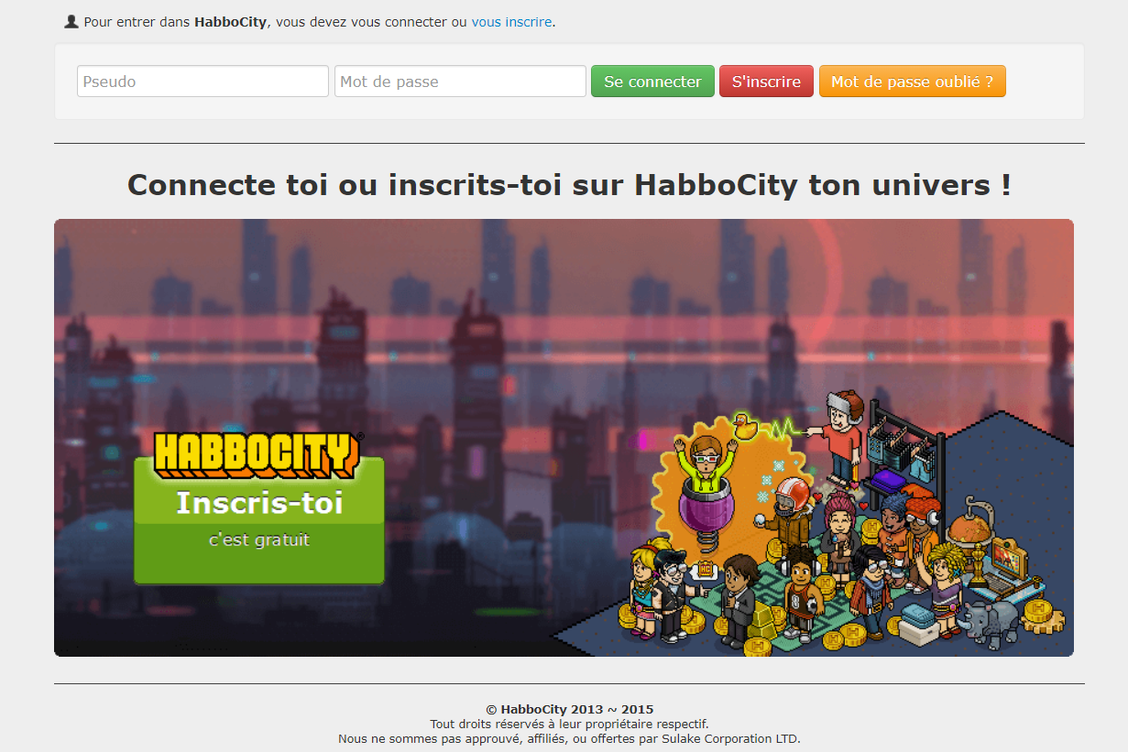Click the yellow rubber duck in illustration
Screen dimensions: 1128x752
(744, 426)
